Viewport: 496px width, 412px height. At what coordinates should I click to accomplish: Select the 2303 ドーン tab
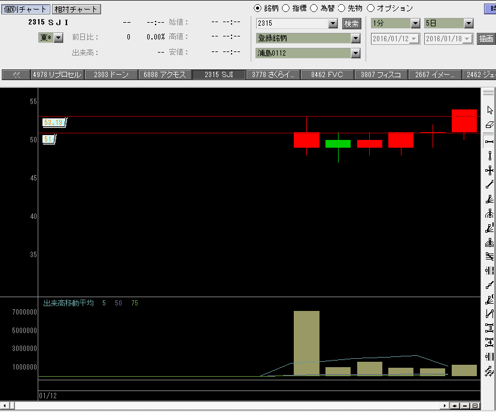click(x=111, y=75)
